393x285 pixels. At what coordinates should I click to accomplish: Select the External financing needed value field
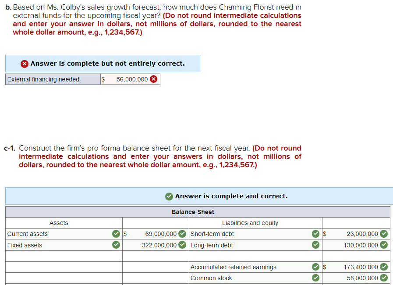pos(130,79)
